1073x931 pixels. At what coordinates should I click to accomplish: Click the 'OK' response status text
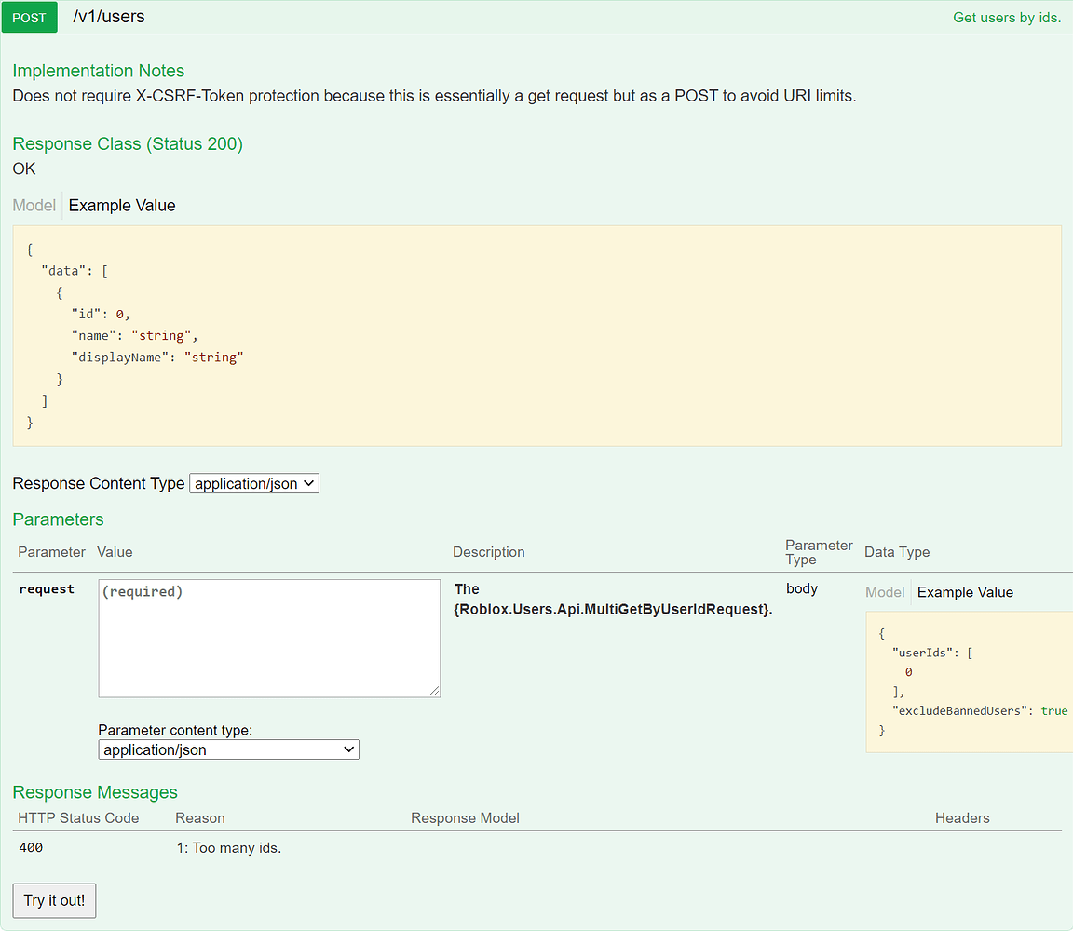pyautogui.click(x=24, y=169)
